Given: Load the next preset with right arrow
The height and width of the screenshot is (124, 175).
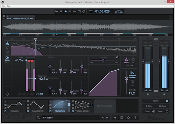Looking at the screenshot, I should [107, 118].
